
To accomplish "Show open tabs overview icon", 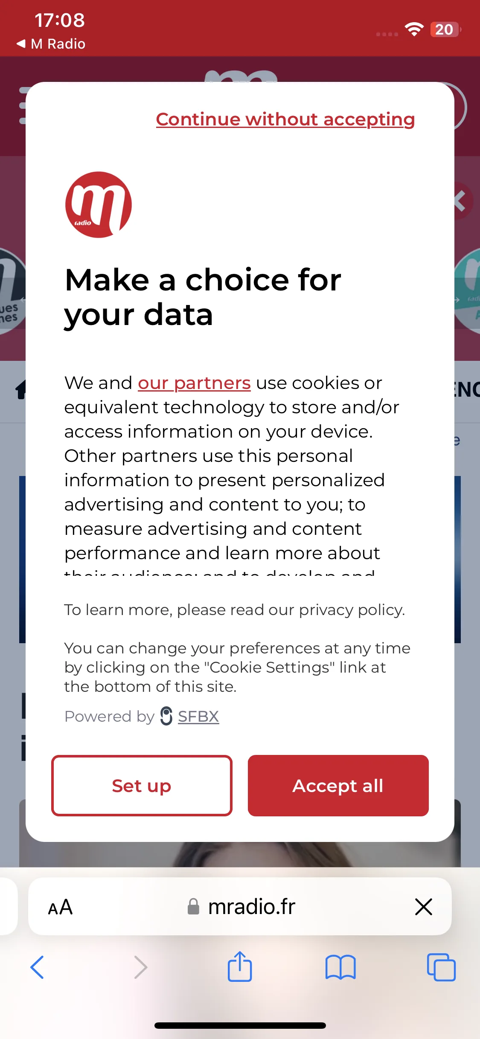I will pos(441,967).
